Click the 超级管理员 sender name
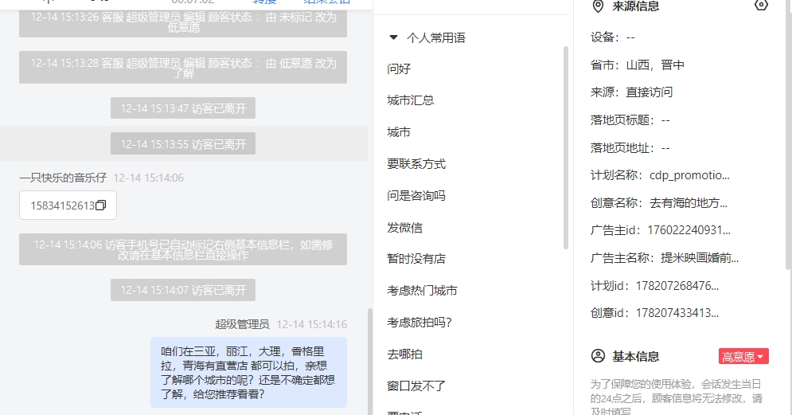This screenshot has height=415, width=792. (x=243, y=324)
